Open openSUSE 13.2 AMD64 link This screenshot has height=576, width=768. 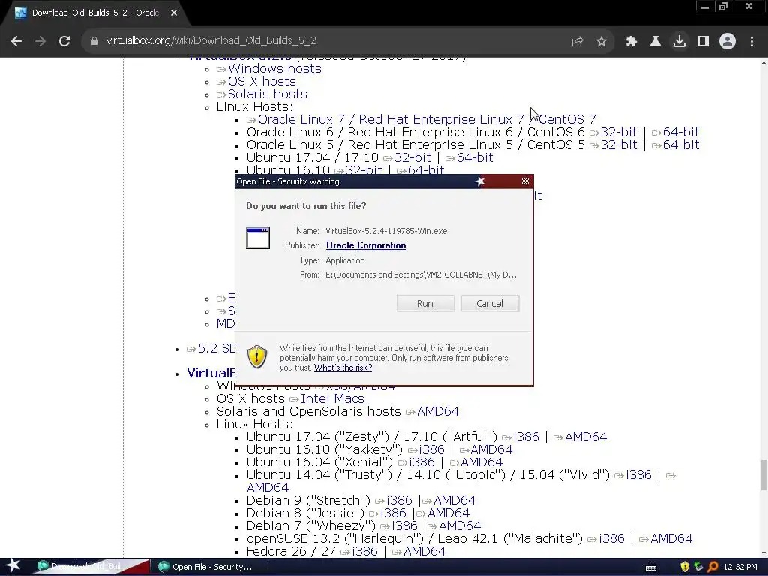671,538
